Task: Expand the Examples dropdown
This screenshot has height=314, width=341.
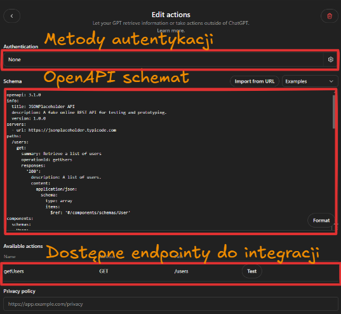Action: pos(310,81)
